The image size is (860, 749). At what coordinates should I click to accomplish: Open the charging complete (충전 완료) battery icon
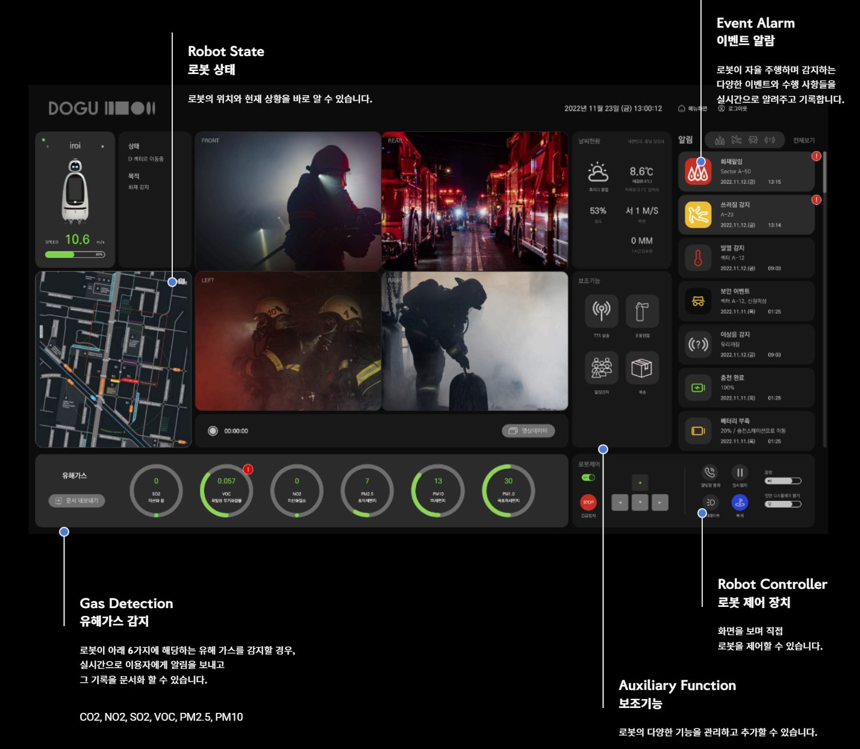[698, 388]
